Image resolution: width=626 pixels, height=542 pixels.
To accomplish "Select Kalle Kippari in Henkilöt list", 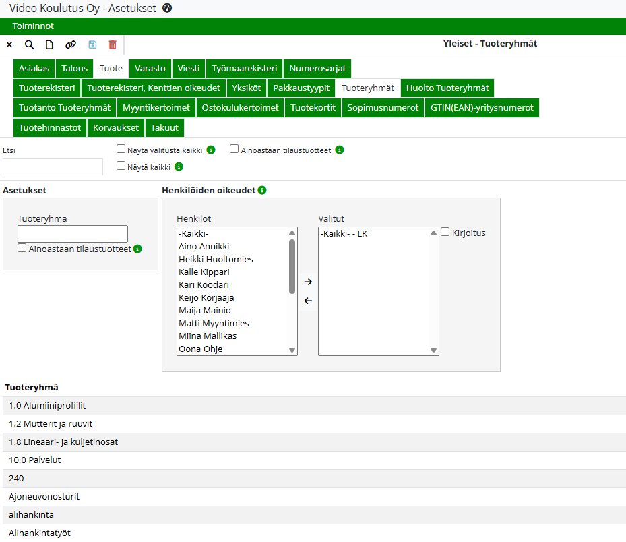I will [x=204, y=272].
